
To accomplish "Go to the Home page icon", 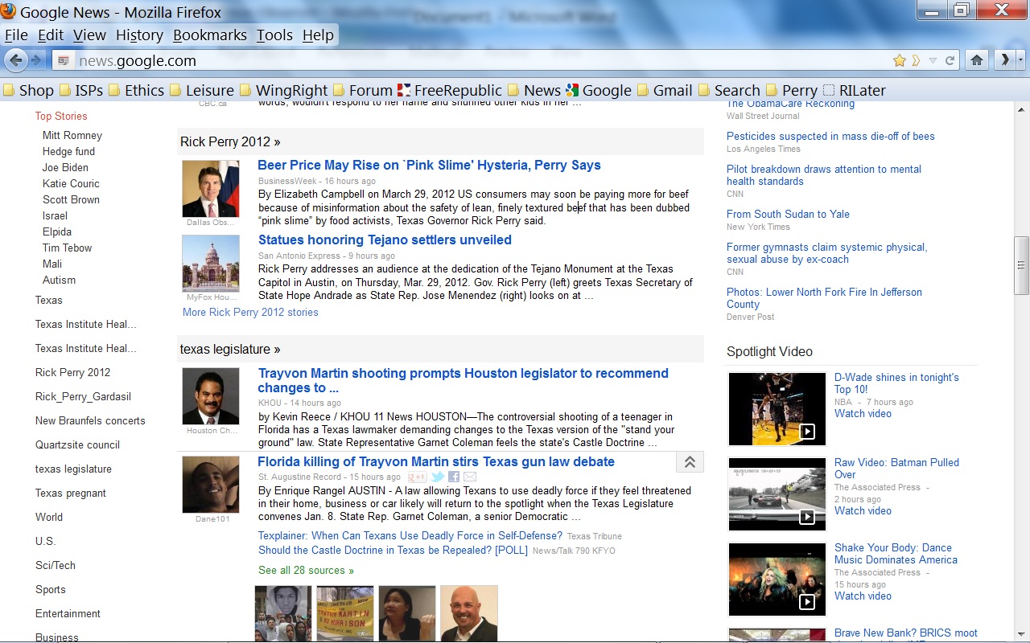I will pyautogui.click(x=977, y=60).
